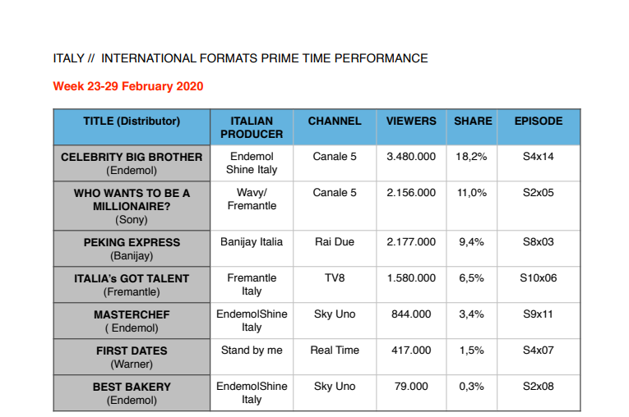Click the episode value S8x03
The width and height of the screenshot is (629, 417).
pyautogui.click(x=539, y=242)
